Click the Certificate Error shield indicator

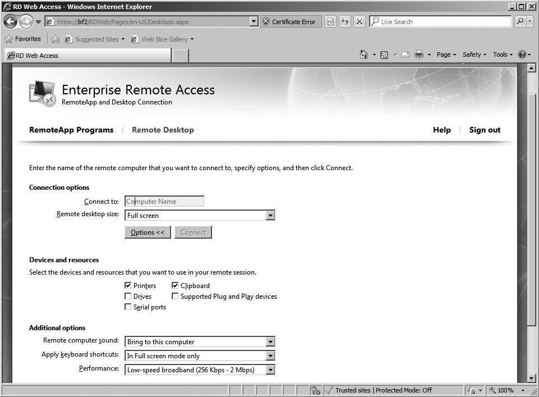click(x=291, y=22)
